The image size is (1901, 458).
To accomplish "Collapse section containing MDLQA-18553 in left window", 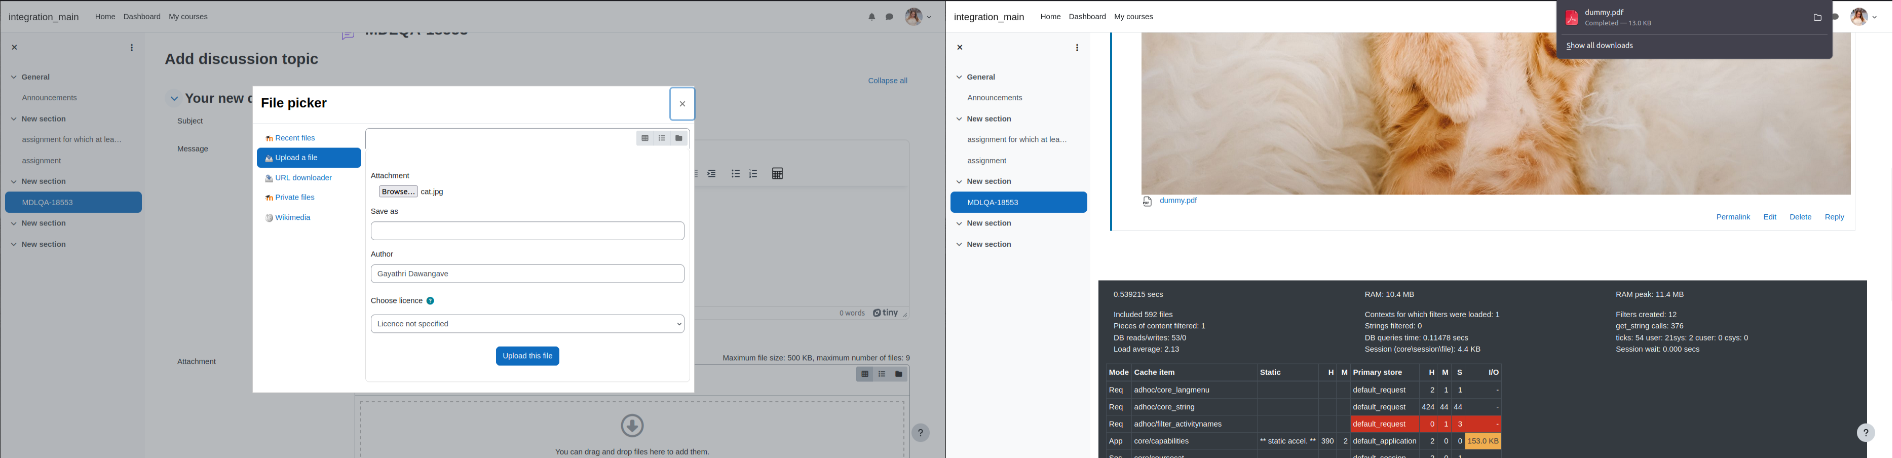I will click(13, 181).
